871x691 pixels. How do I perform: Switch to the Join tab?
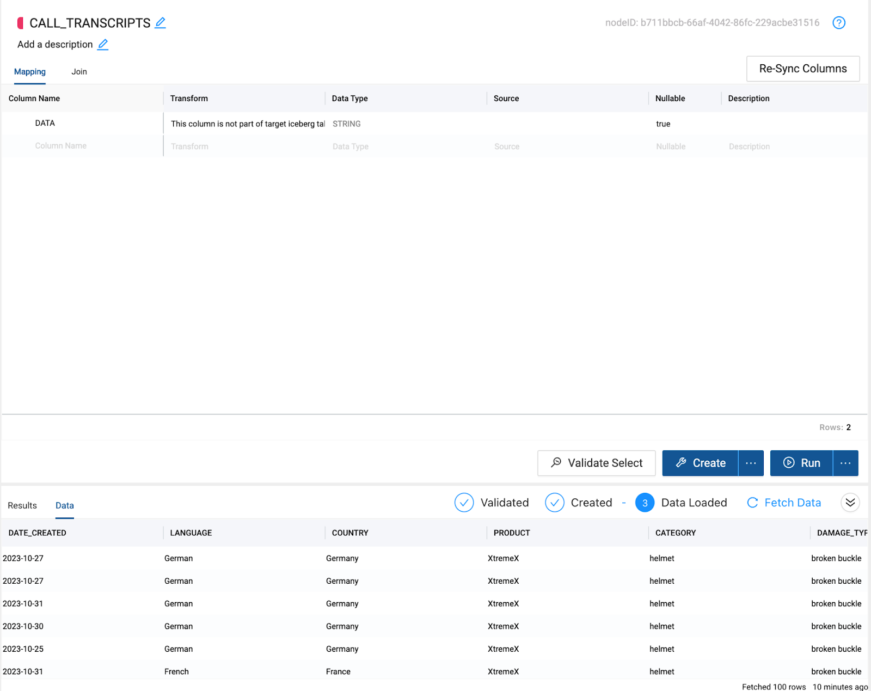click(79, 72)
